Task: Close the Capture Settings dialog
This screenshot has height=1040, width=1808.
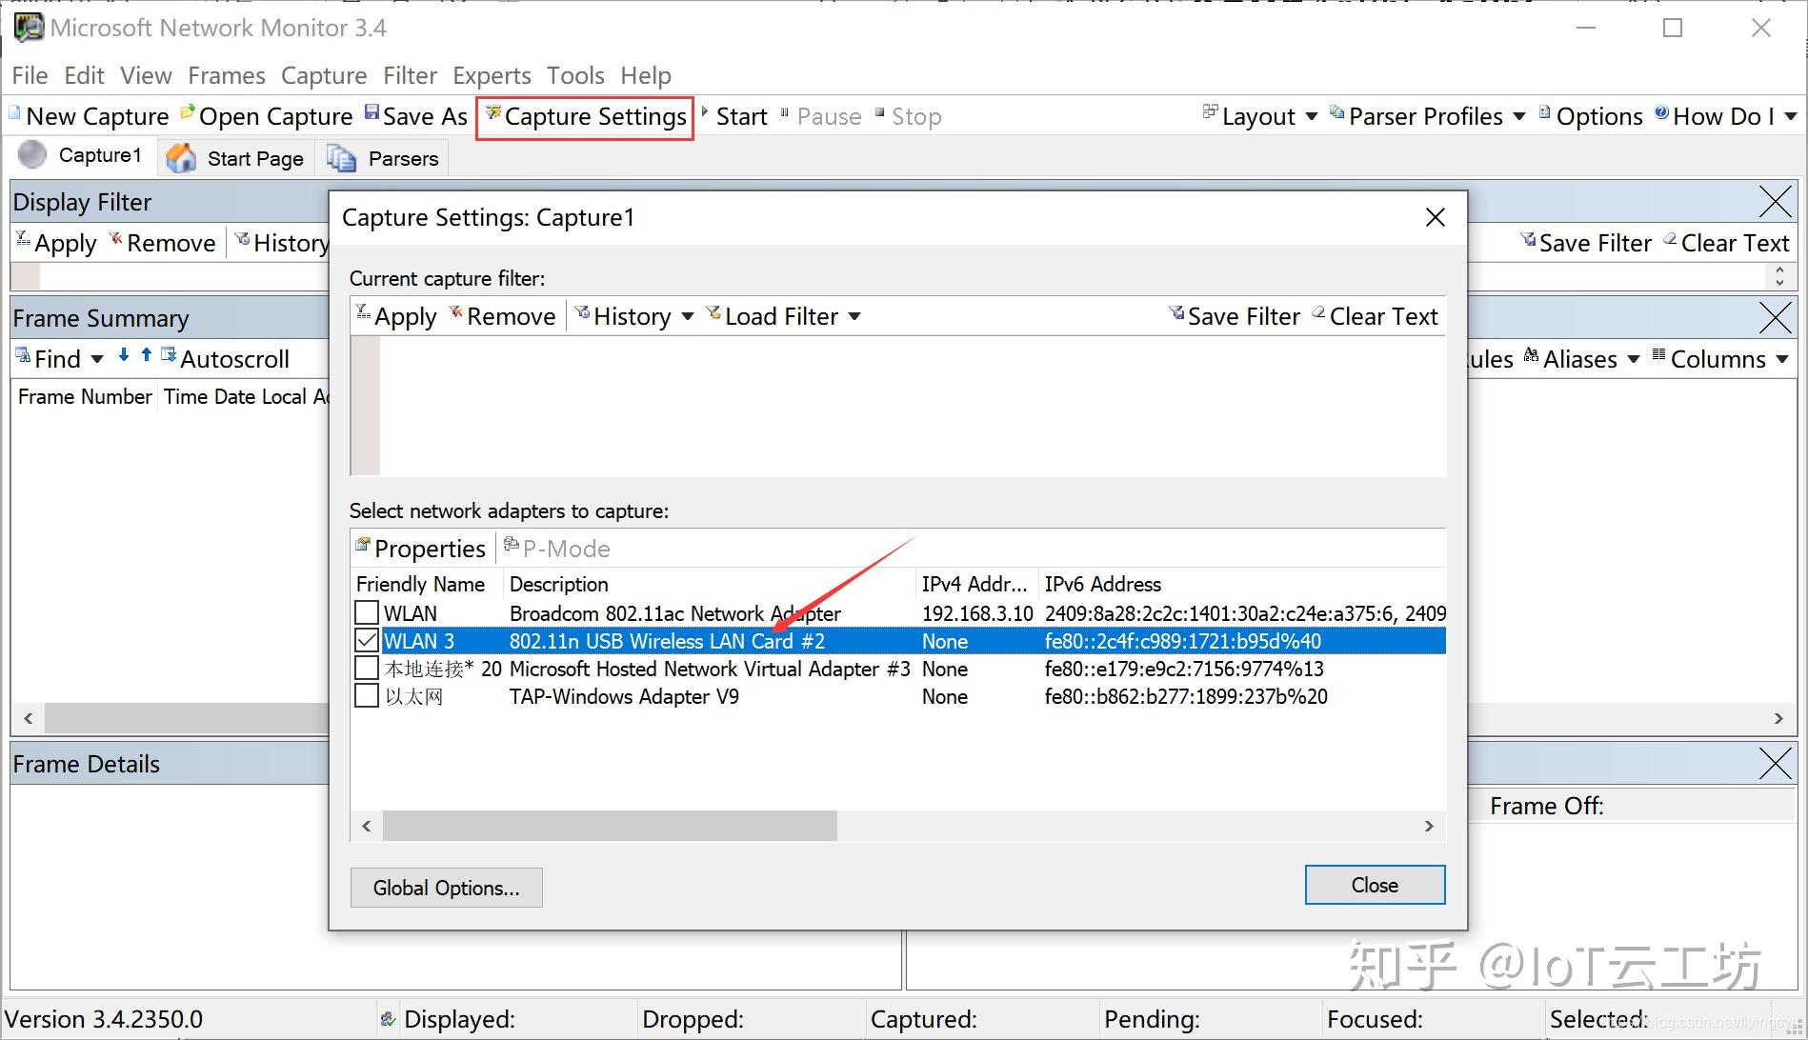Action: (1374, 884)
